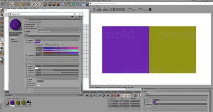Select the Rotate tool in the top toolbar
213x112 pixels.
tap(24, 4)
